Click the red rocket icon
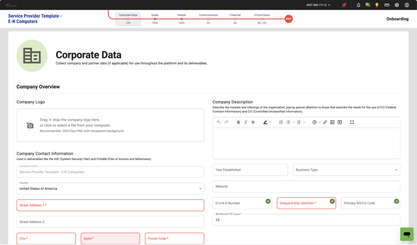 [344, 5]
